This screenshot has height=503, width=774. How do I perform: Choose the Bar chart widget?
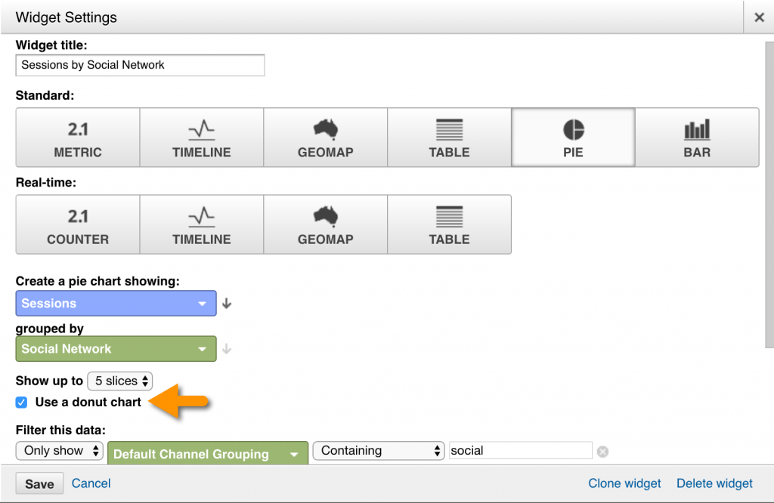tap(697, 137)
